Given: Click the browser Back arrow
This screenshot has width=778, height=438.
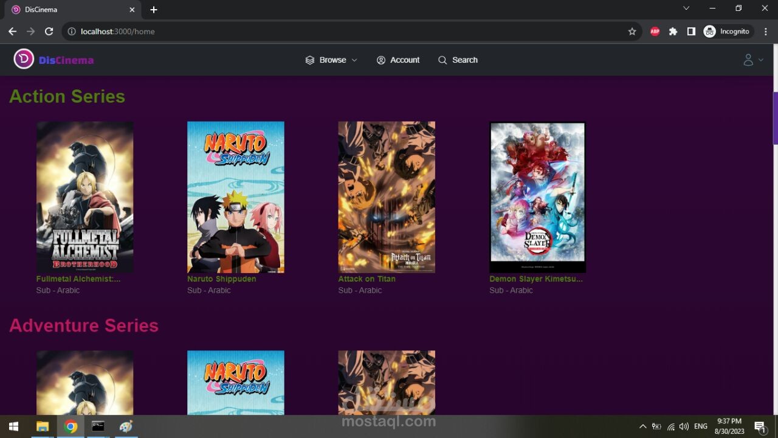Looking at the screenshot, I should [x=12, y=32].
